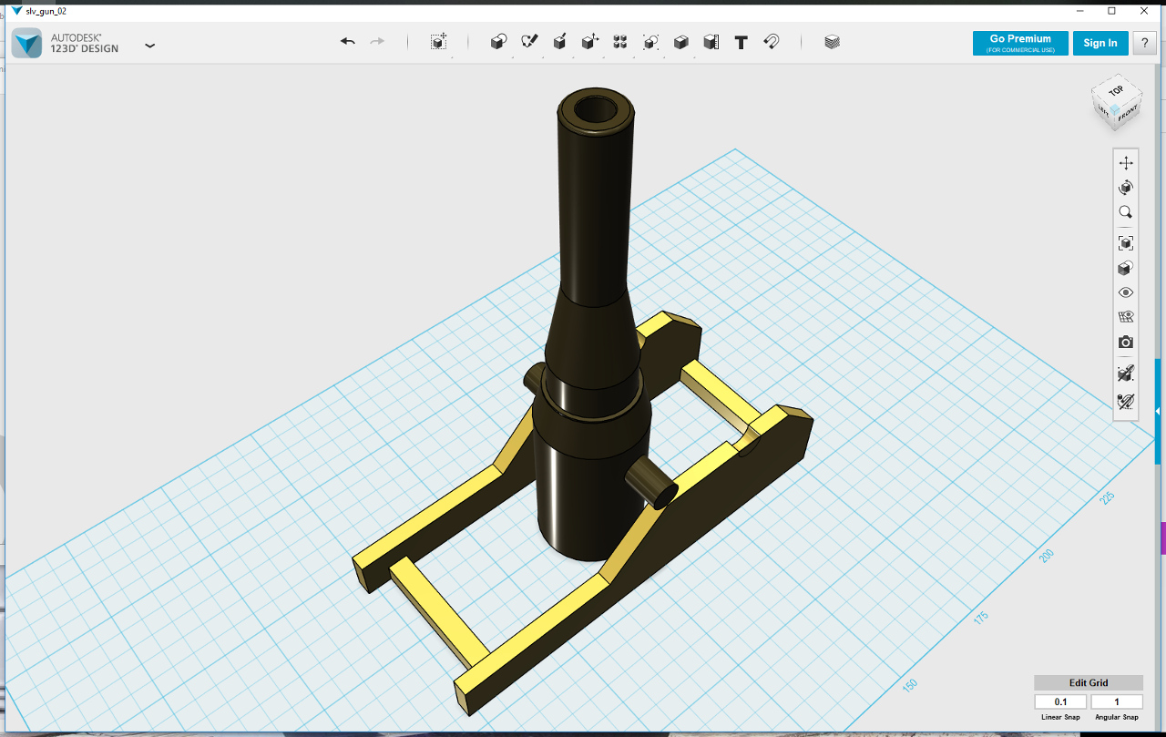Click the Angular Snap value field
This screenshot has width=1166, height=737.
click(1117, 701)
